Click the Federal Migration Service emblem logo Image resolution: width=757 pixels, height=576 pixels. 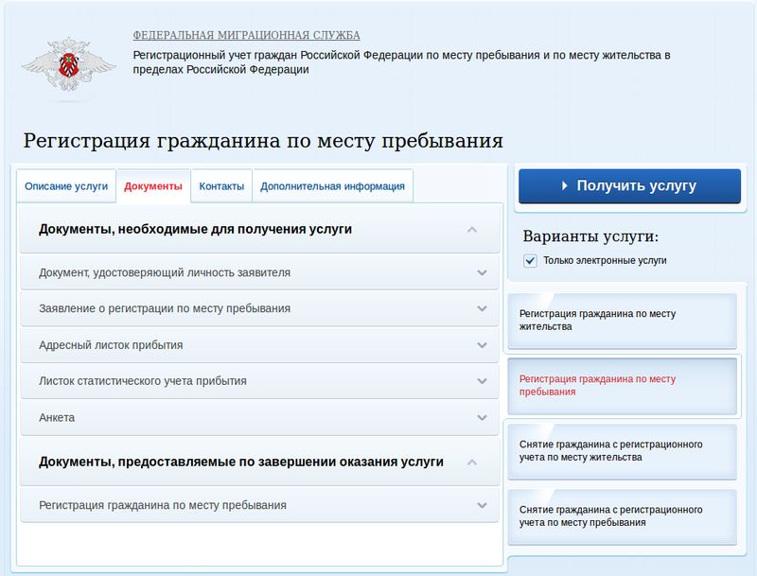click(68, 68)
